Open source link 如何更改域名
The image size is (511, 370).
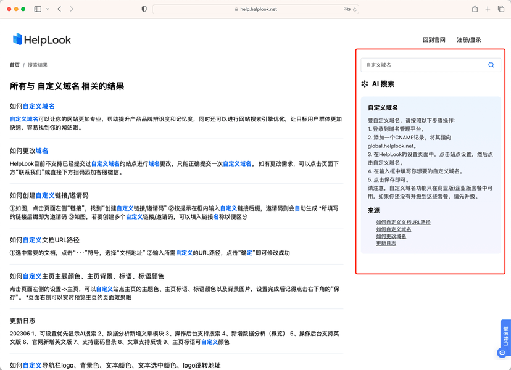pos(391,236)
